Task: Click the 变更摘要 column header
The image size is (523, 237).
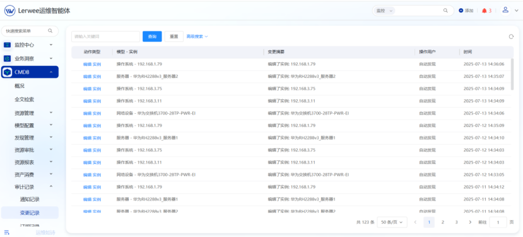Action: tap(276, 52)
